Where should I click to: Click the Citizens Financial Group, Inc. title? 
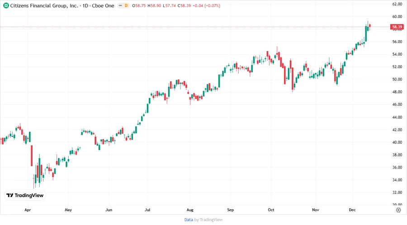pos(44,6)
